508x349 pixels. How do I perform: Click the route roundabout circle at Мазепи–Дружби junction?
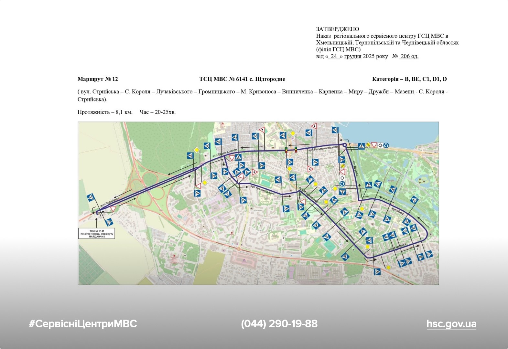click(345, 145)
